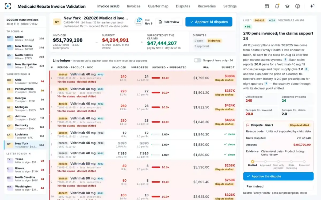Screen dimensions: 321x200
Task: Select Kentucky invoice in sidebar
Action: point(25,127)
